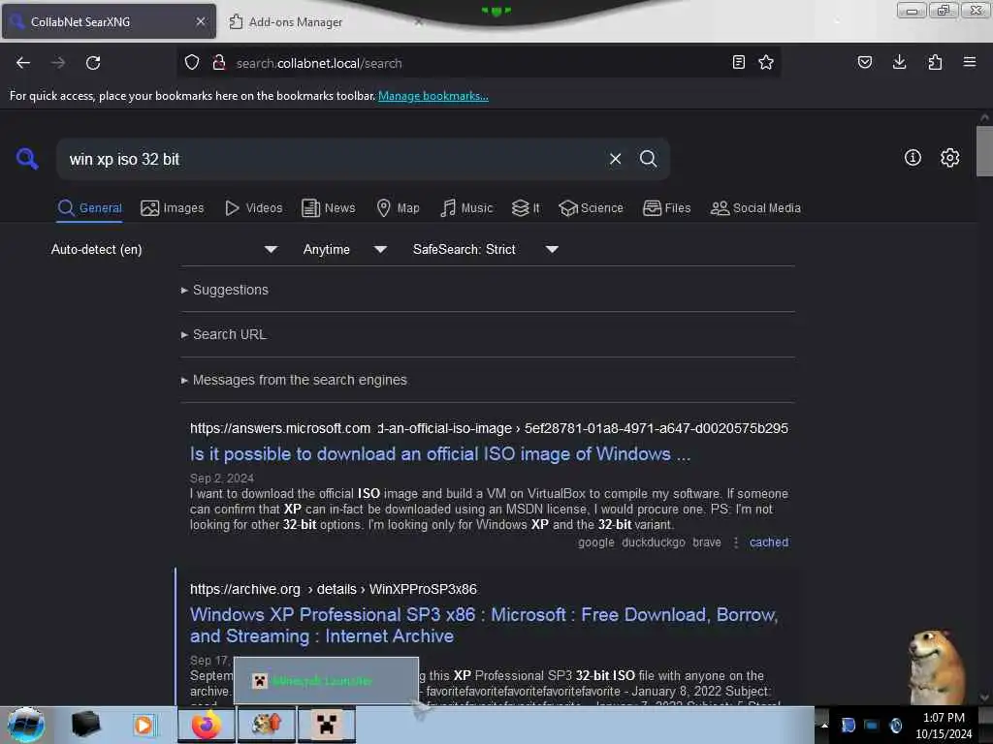Click the taskbar icon between Firefox and Minecraft

(266, 725)
